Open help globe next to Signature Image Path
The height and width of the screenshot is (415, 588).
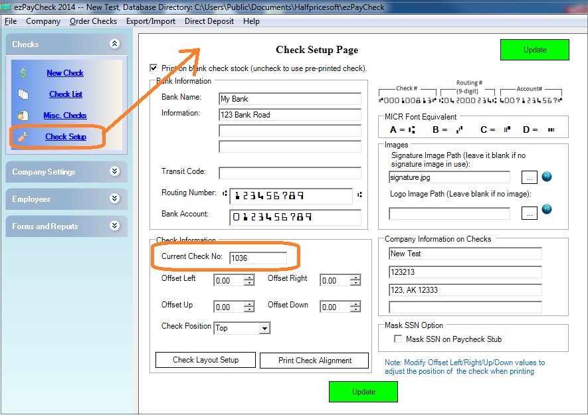[545, 177]
